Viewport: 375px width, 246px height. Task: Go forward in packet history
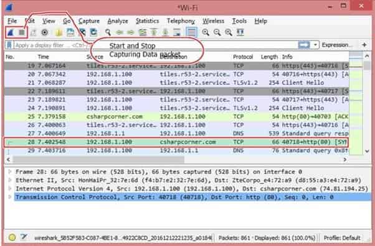[x=131, y=32]
